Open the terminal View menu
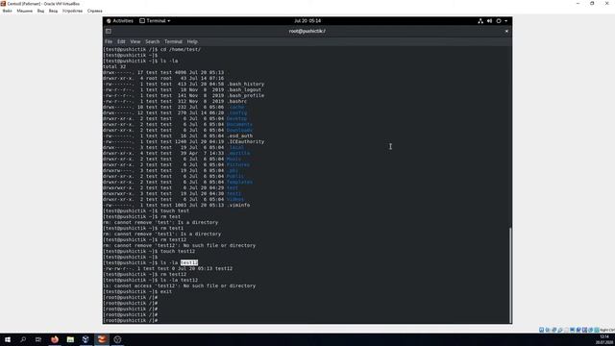615x346 pixels. point(135,41)
